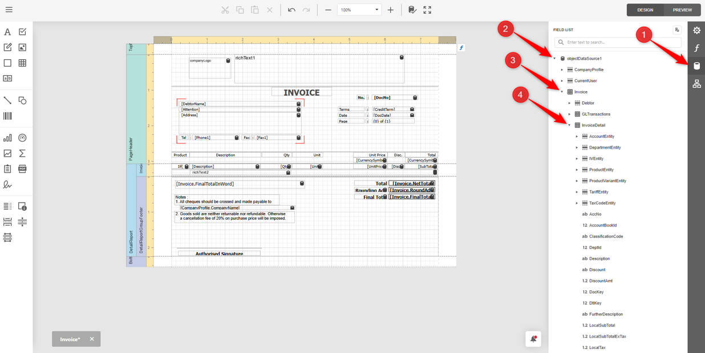Select the Subreport tool

7,169
